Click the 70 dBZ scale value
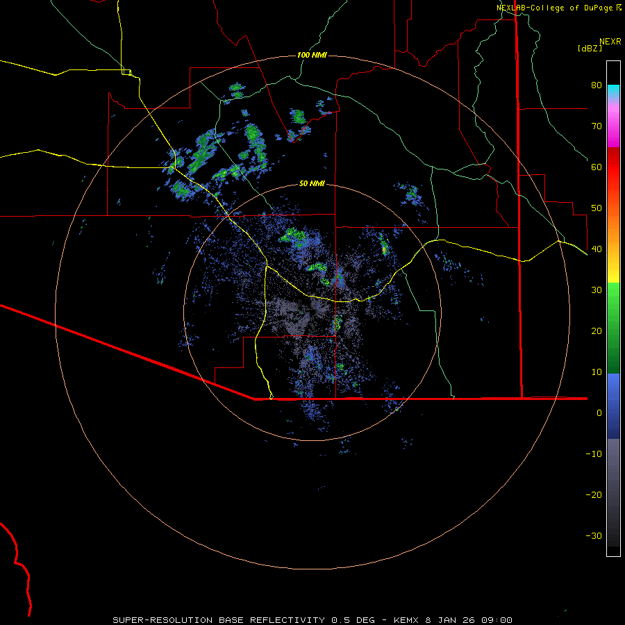 [597, 126]
